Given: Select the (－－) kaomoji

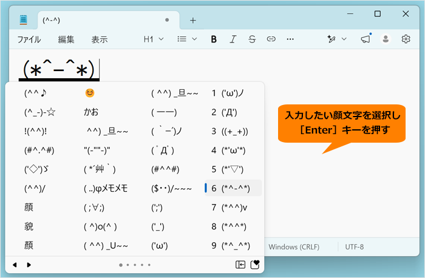Looking at the screenshot, I should pos(164,112).
